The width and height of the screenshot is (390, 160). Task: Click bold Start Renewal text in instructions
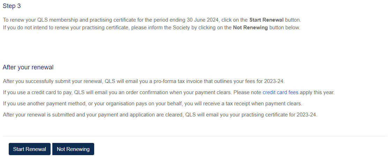click(267, 20)
